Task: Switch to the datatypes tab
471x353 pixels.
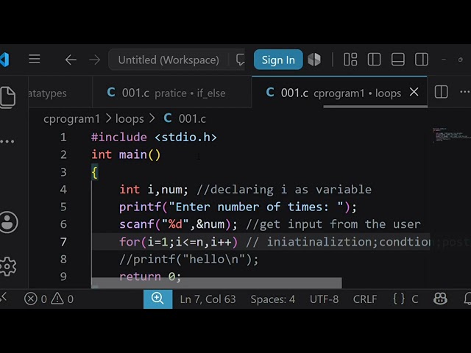Action: (60, 93)
